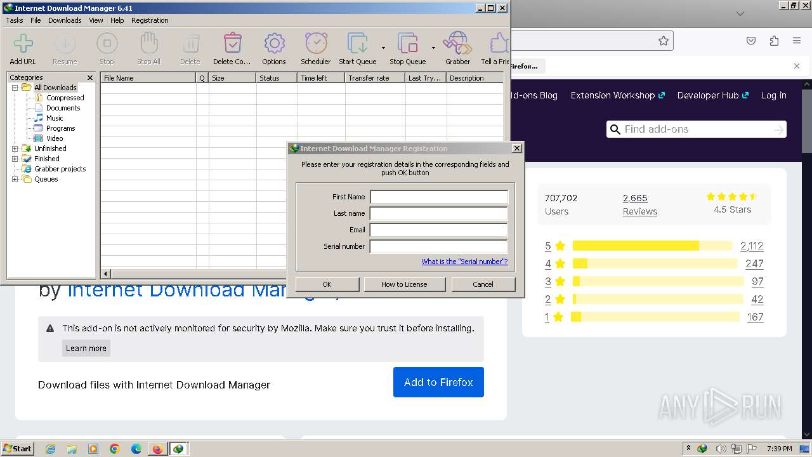The width and height of the screenshot is (812, 457).
Task: Open the file explorer taskbar icon
Action: pyautogui.click(x=72, y=449)
